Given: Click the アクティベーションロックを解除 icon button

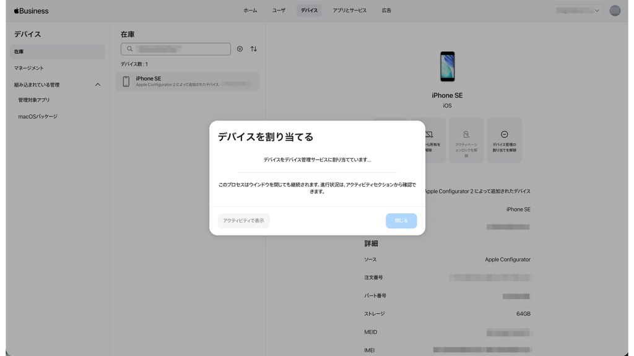Looking at the screenshot, I should (466, 140).
